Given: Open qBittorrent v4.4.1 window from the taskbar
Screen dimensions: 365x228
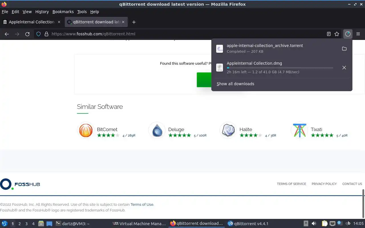Looking at the screenshot, I should 248,224.
